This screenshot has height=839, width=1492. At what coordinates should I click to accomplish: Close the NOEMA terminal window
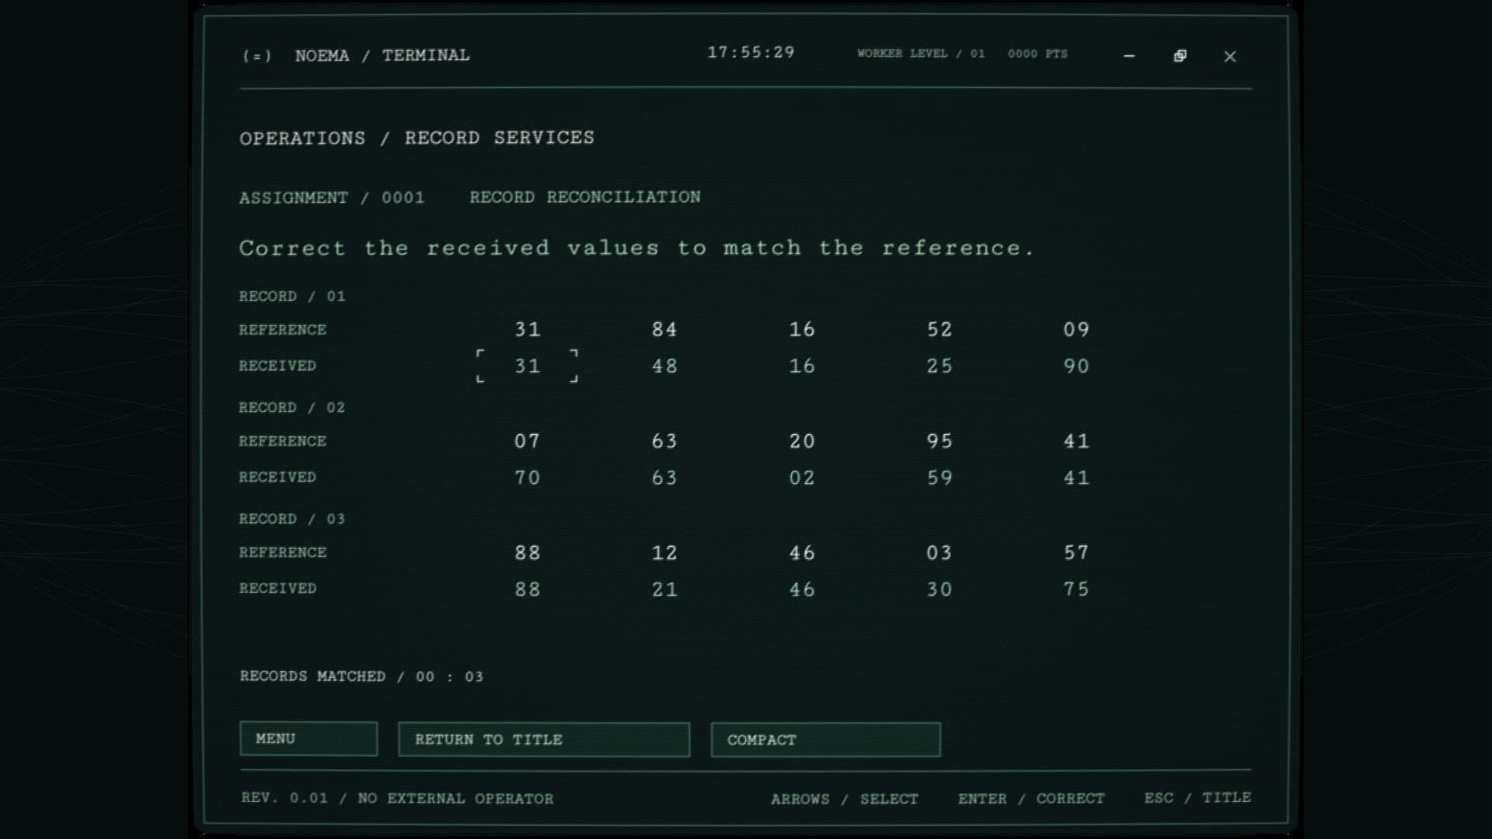coord(1230,56)
